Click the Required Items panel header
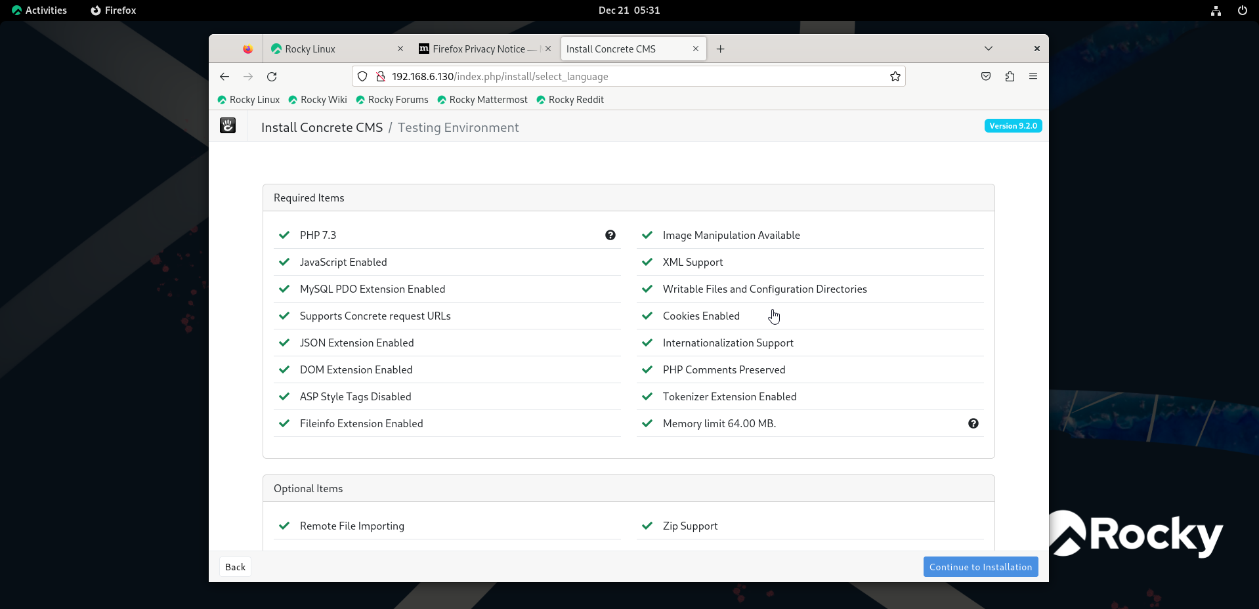The image size is (1259, 609). click(629, 198)
